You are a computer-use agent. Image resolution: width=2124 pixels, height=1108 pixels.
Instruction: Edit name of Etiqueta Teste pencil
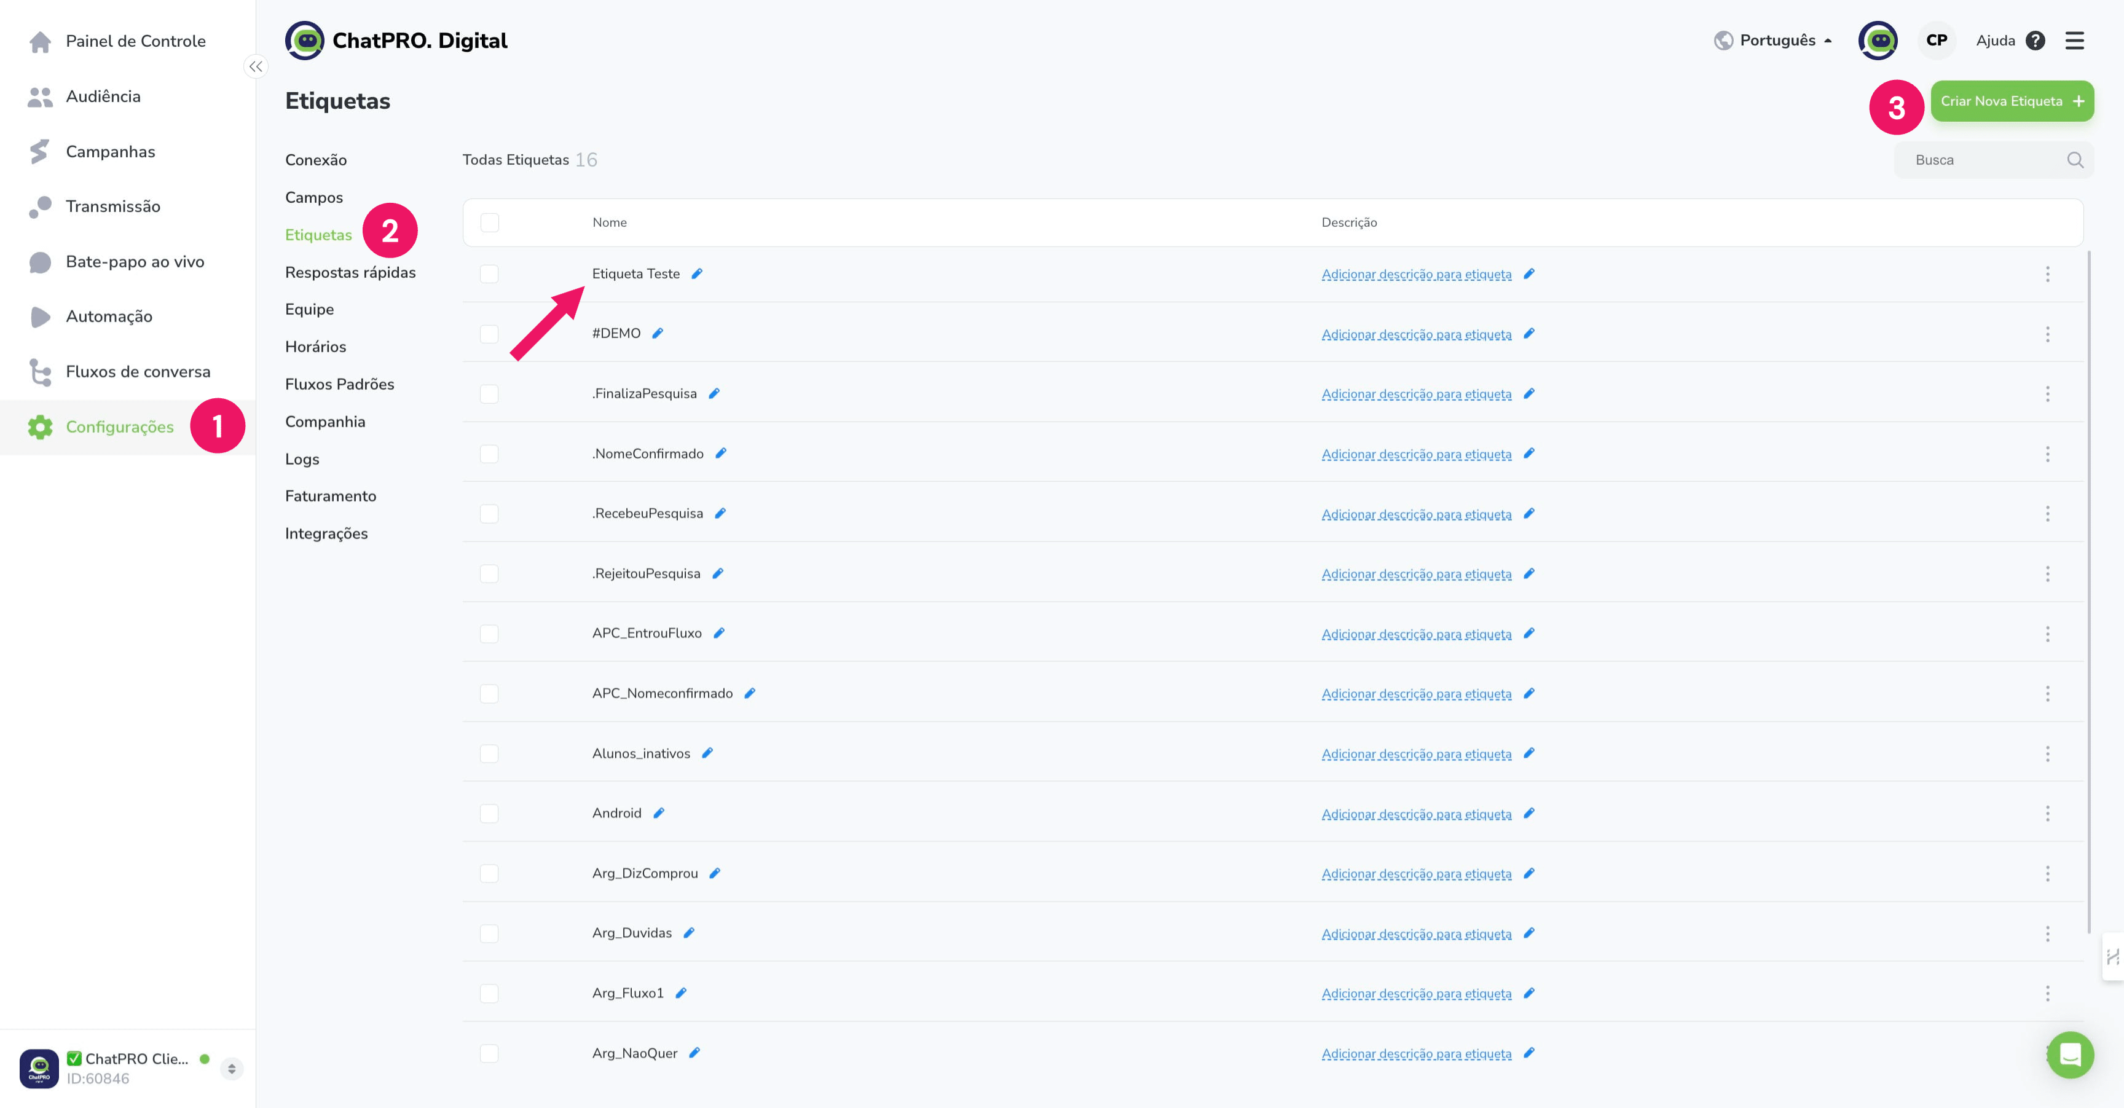(697, 273)
